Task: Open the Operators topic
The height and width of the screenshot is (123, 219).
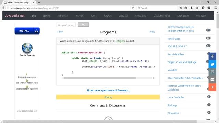Action: tap(173, 113)
